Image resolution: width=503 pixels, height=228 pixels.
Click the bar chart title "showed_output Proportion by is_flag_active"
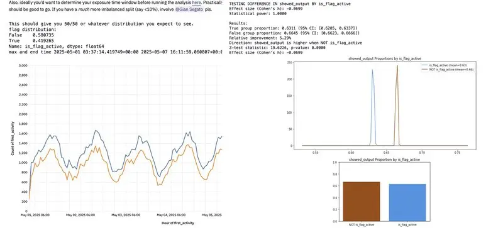point(384,160)
